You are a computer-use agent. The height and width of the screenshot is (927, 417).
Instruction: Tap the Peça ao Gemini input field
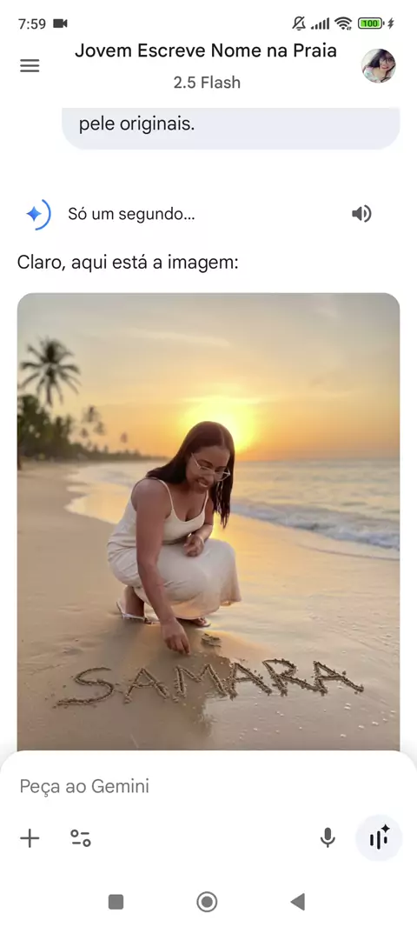(208, 786)
